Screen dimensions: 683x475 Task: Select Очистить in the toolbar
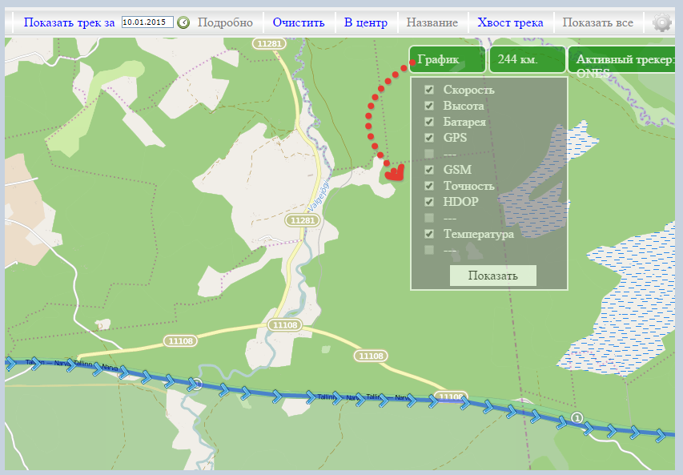tap(298, 22)
